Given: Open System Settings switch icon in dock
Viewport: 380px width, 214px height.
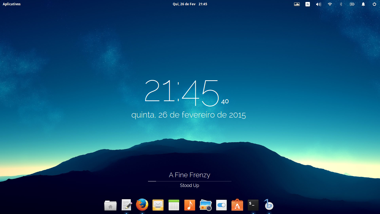Looking at the screenshot, I should [x=221, y=205].
